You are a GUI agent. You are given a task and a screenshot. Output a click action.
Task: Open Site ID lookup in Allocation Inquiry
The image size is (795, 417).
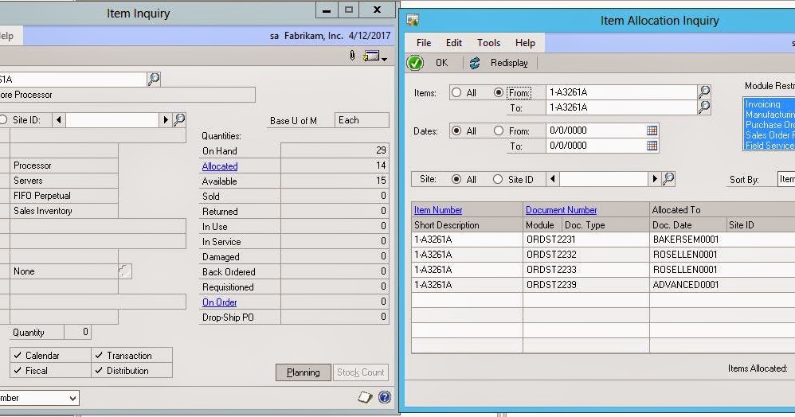(x=669, y=178)
